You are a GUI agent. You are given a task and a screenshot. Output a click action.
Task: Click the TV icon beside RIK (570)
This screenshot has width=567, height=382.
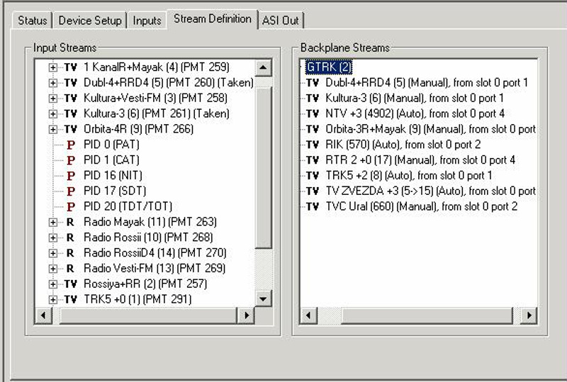click(313, 145)
